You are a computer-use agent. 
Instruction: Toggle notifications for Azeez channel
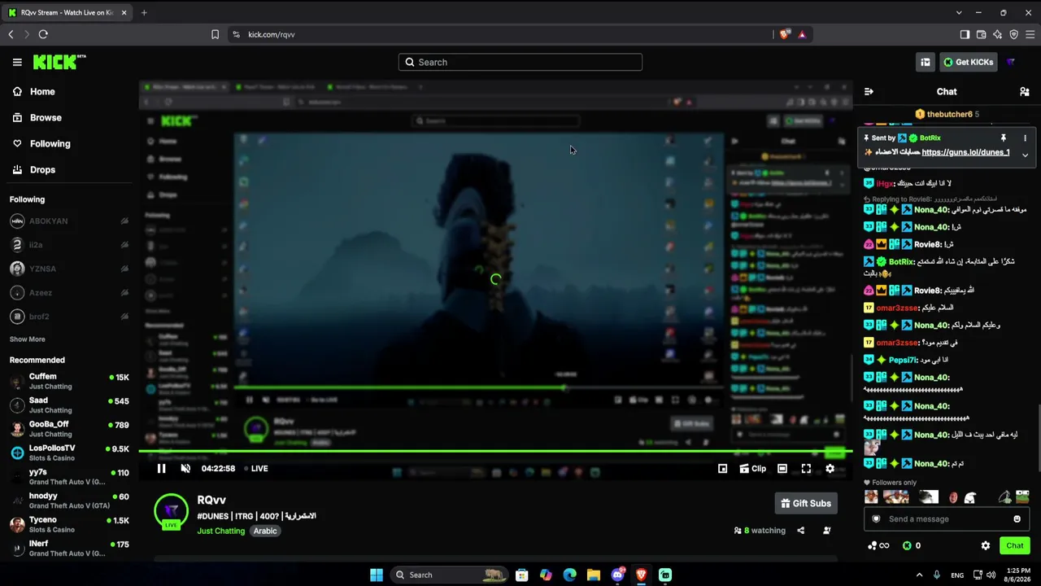point(124,293)
